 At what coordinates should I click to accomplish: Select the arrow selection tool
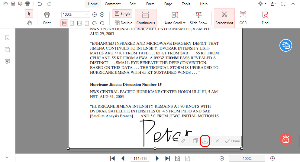tap(29, 14)
